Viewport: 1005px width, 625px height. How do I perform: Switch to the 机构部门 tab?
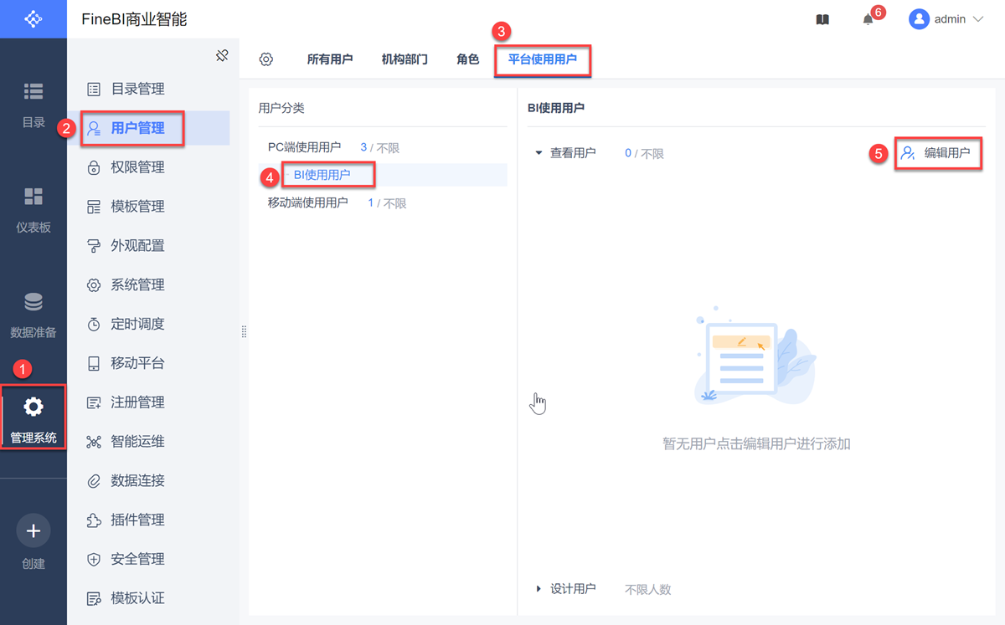point(405,59)
